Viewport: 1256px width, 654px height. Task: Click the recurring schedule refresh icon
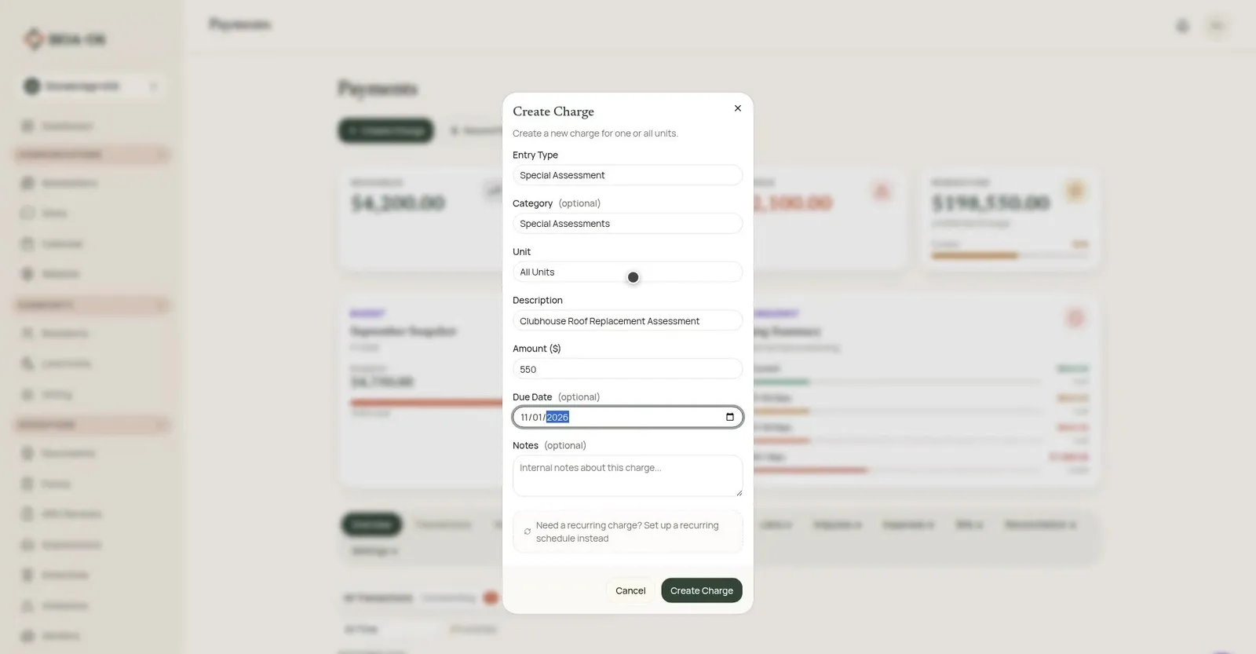coord(528,532)
